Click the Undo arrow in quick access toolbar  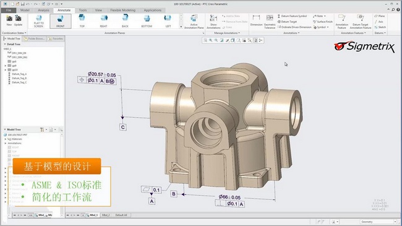pyautogui.click(x=28, y=4)
